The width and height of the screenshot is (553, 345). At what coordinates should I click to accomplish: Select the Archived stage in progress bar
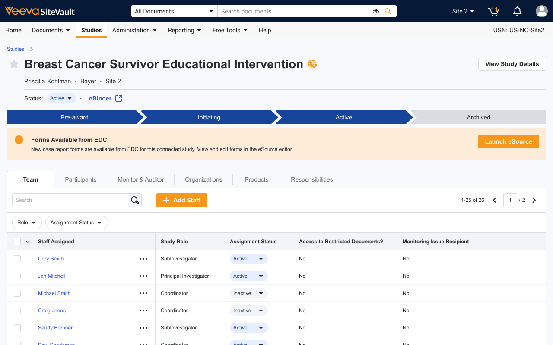(478, 117)
